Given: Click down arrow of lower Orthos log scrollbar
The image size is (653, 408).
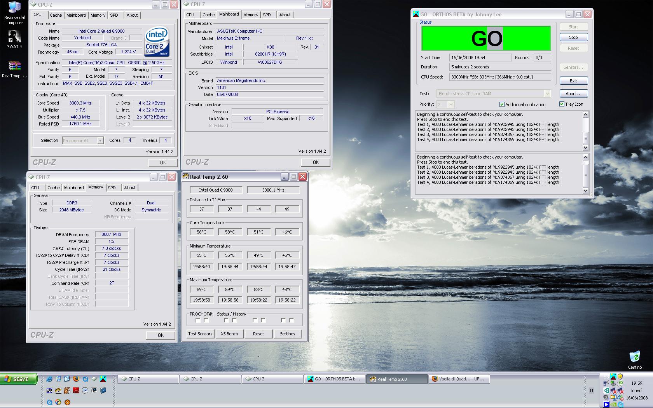Looking at the screenshot, I should coord(586,190).
